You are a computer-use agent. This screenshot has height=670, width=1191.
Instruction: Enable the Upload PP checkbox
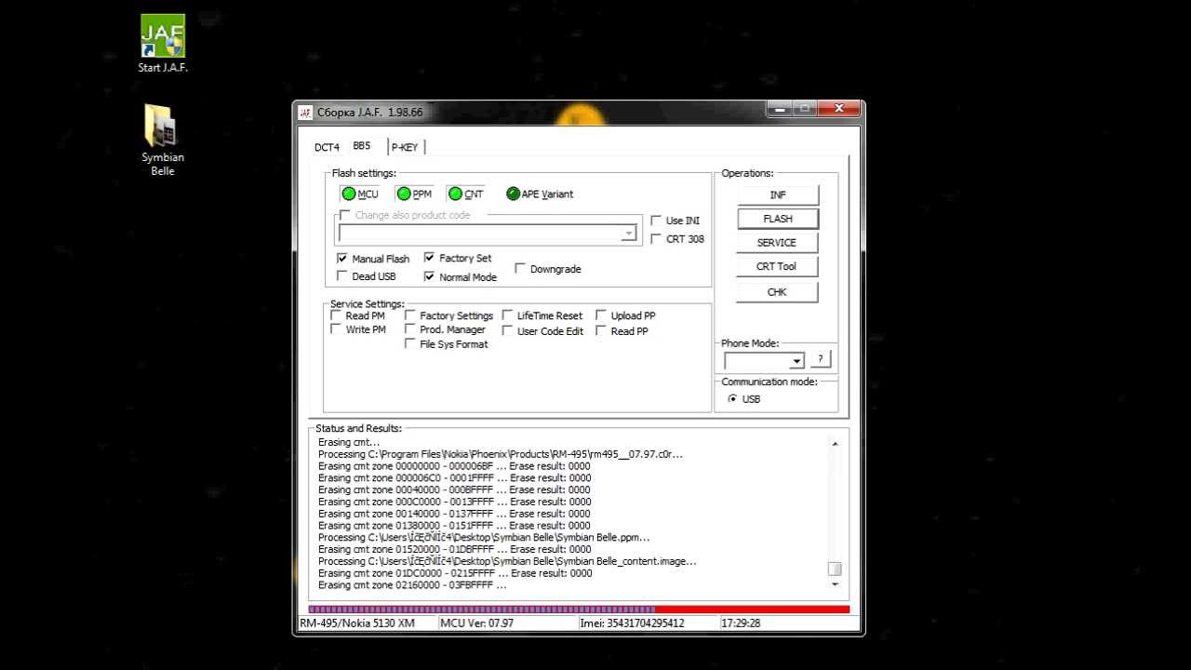[601, 315]
